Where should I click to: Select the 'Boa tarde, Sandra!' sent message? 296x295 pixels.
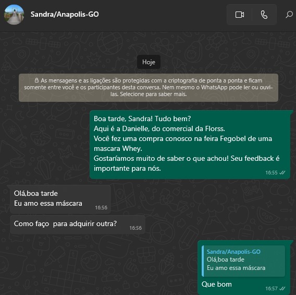pyautogui.click(x=190, y=145)
